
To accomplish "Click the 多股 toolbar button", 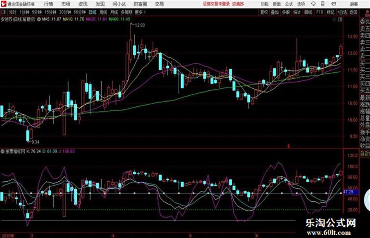I will [286, 12].
